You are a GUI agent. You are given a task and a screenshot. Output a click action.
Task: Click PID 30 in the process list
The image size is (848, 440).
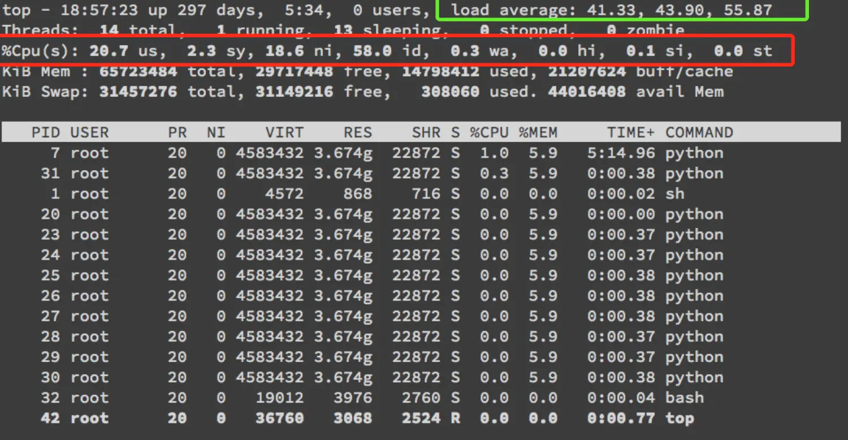[50, 377]
